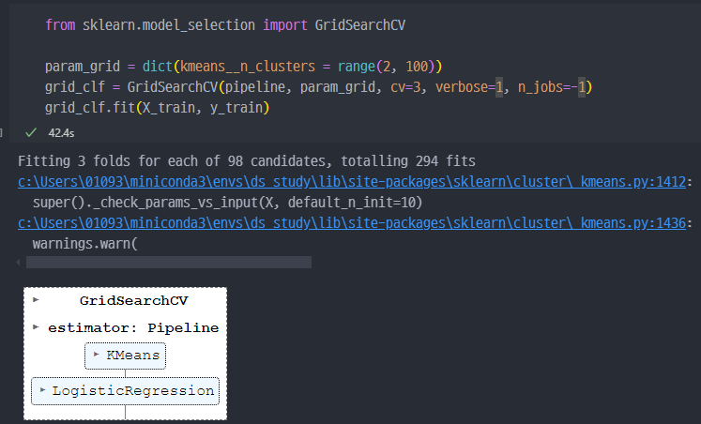Viewport: 701px width, 424px height.
Task: Click the green cell success checkmark
Action: pyautogui.click(x=31, y=132)
